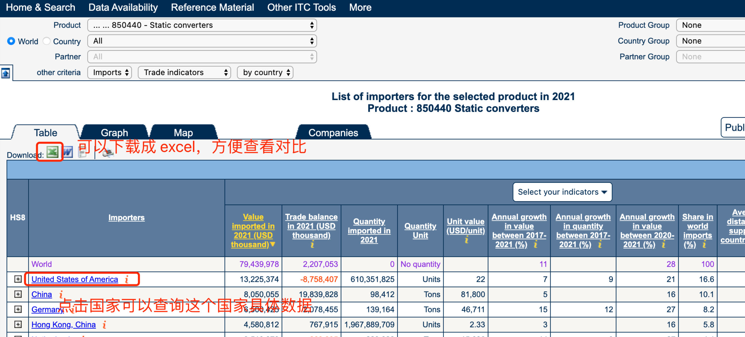
Task: Open info icon beside Hong Kong, China
Action: coord(104,324)
